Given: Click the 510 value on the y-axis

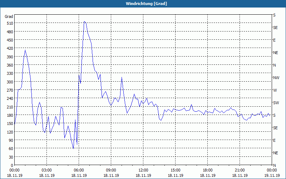Looking at the screenshot, I should (x=9, y=23).
